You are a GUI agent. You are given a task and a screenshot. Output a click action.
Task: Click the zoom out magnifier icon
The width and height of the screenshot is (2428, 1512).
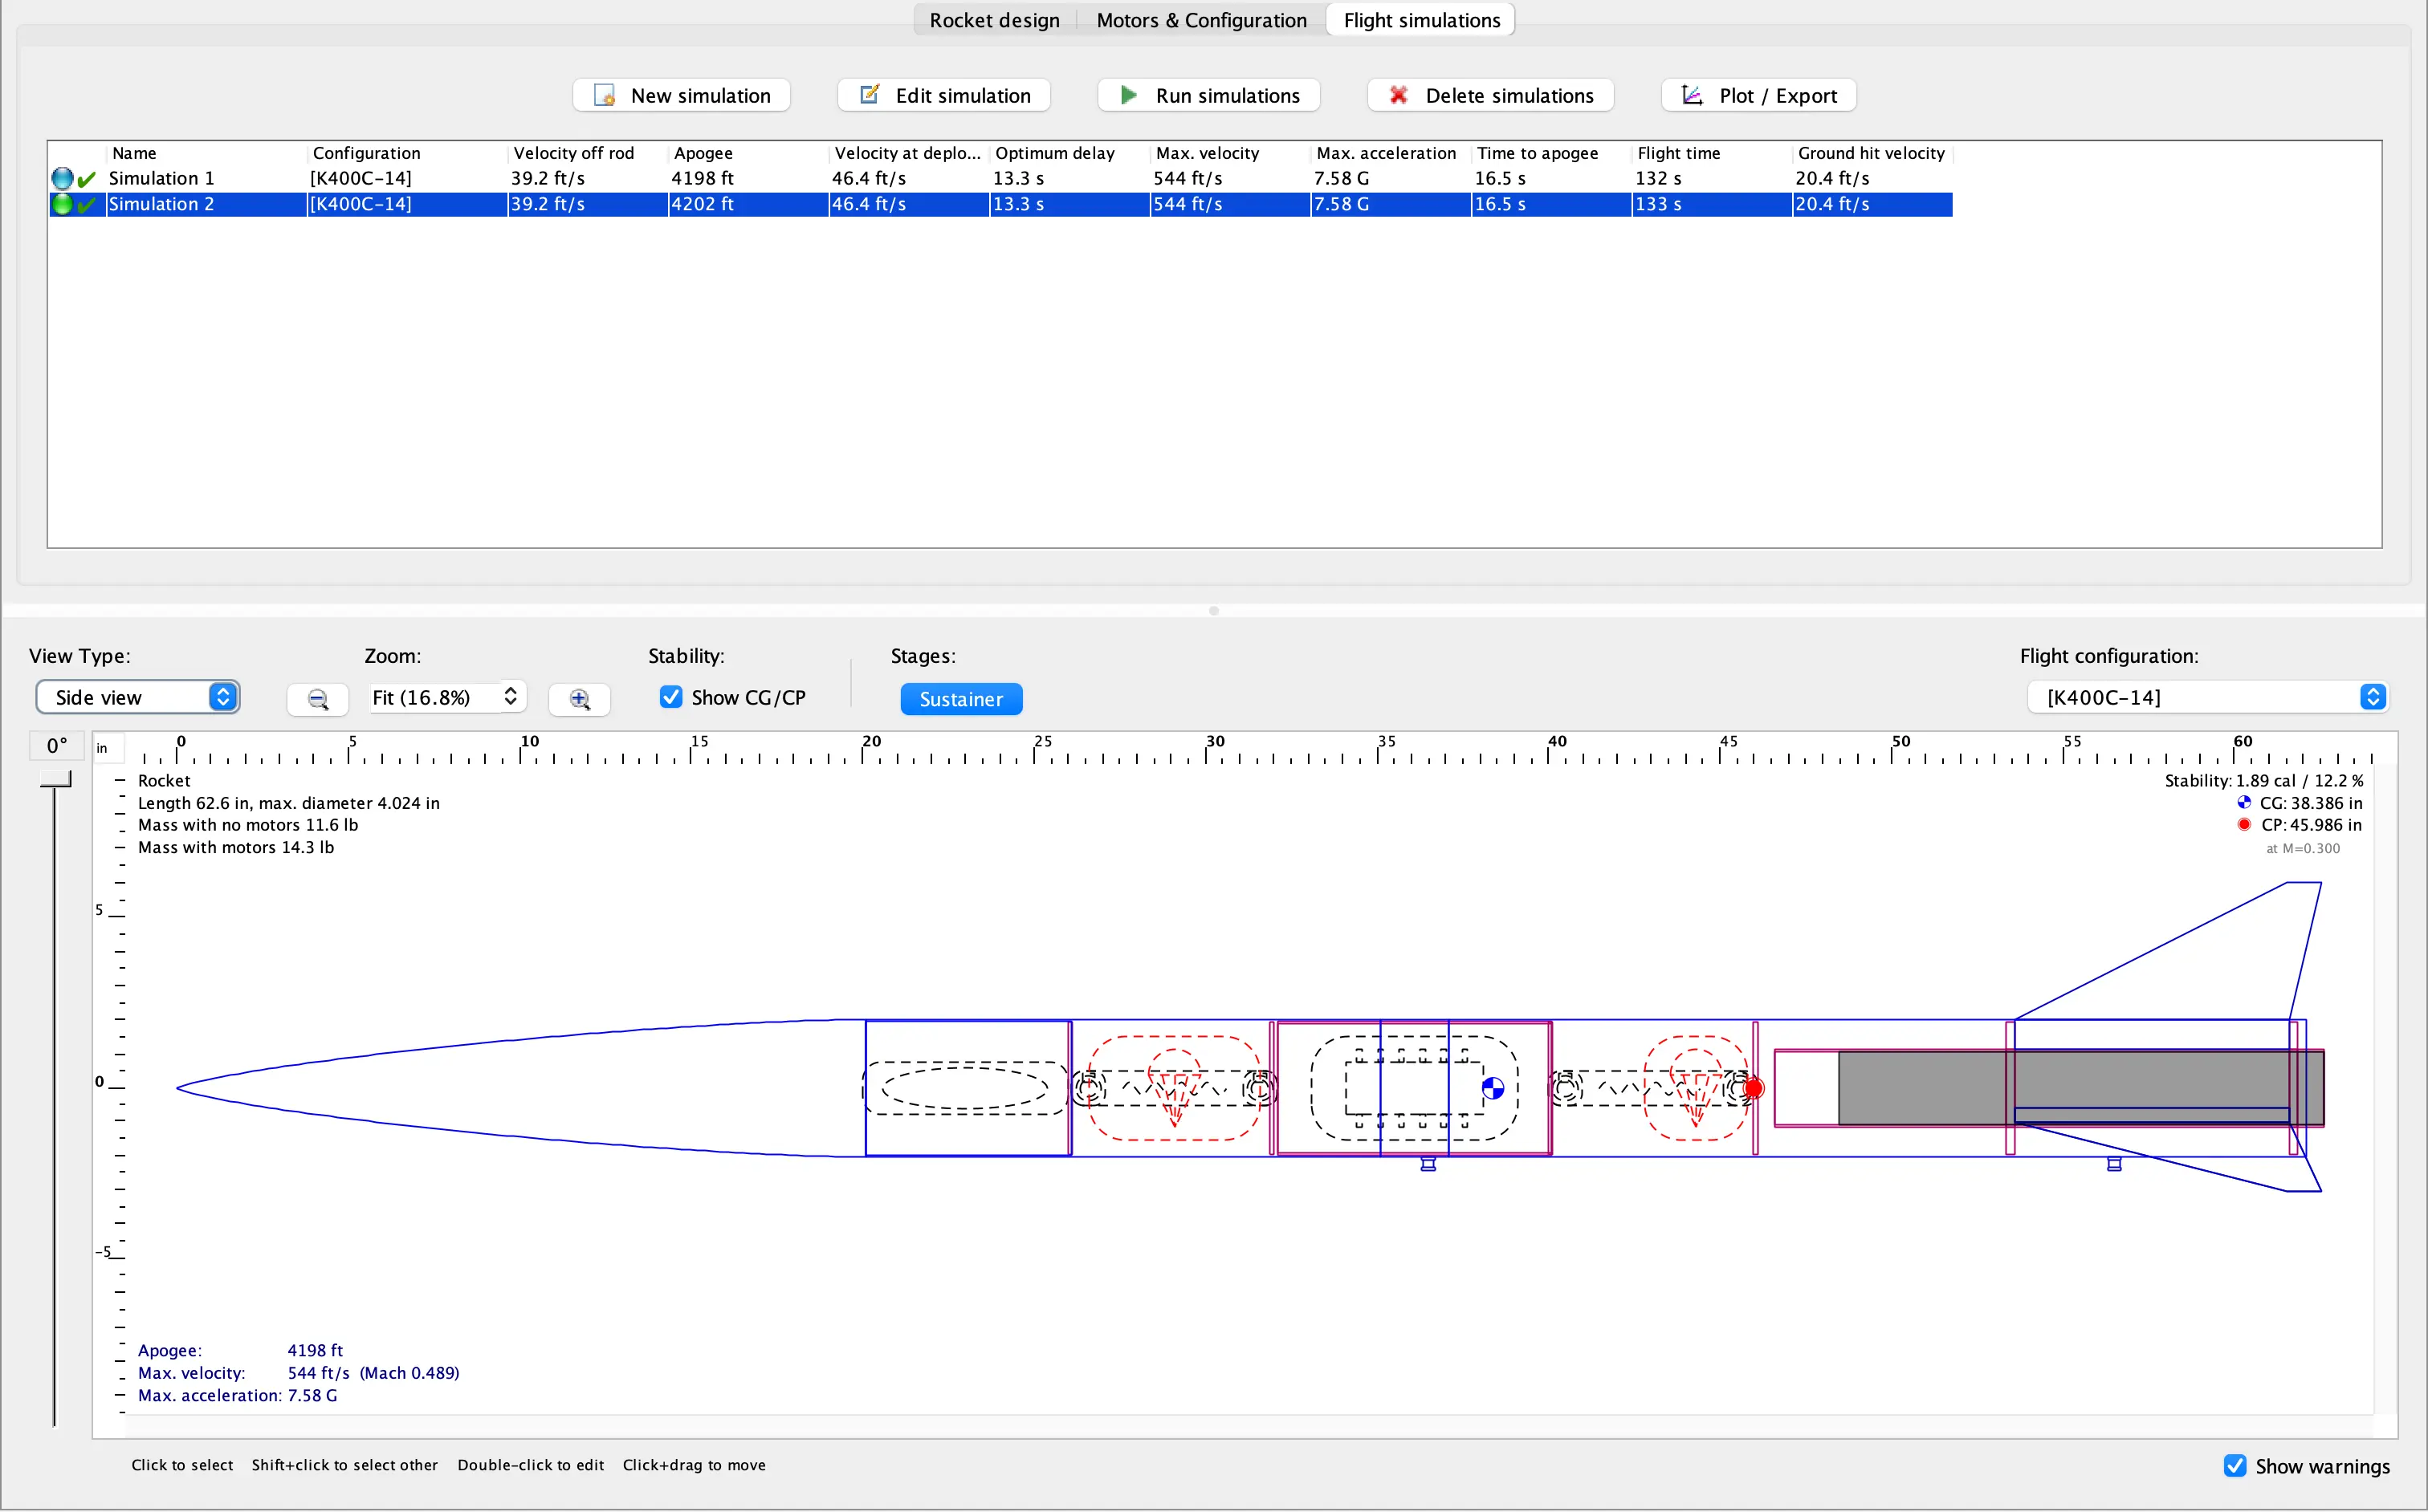(317, 699)
